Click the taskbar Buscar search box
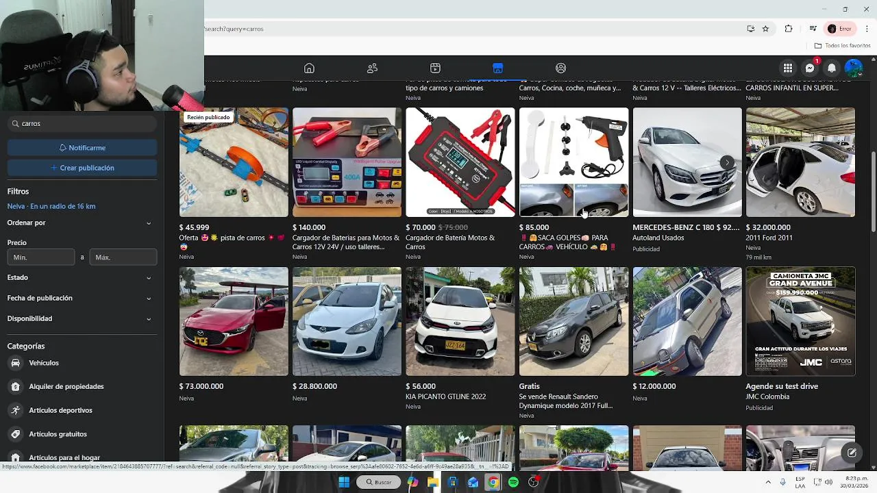The width and height of the screenshot is (877, 493). (378, 482)
